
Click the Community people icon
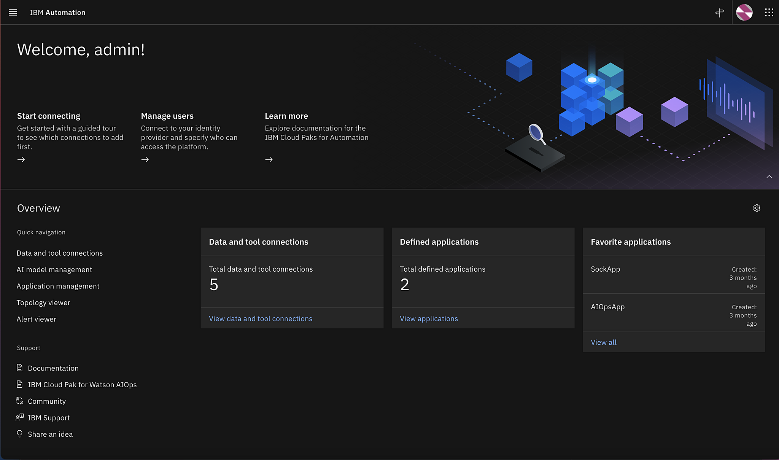pyautogui.click(x=20, y=401)
